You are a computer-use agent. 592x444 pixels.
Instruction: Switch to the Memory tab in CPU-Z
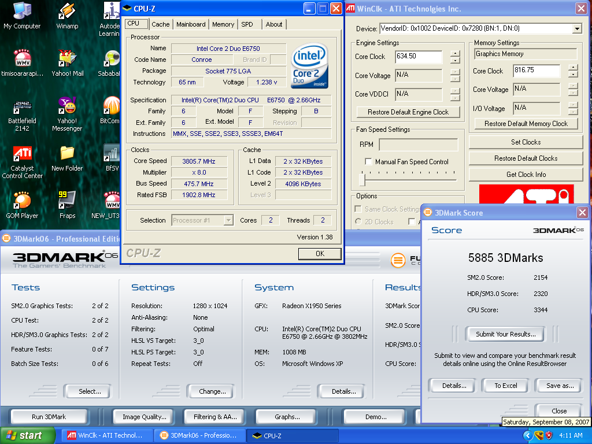tap(223, 24)
